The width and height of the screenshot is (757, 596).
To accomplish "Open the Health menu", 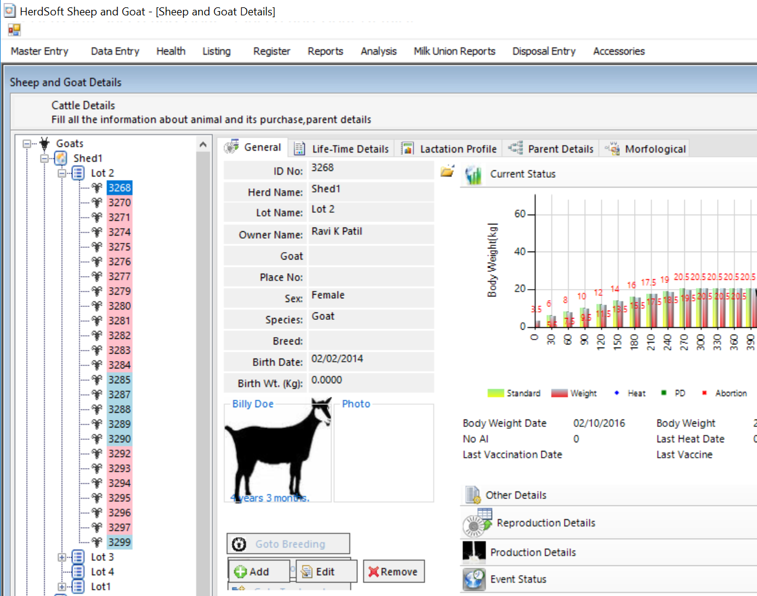I will tap(170, 52).
